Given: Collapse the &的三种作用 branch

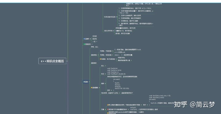Looking at the screenshot, I should [114, 31].
